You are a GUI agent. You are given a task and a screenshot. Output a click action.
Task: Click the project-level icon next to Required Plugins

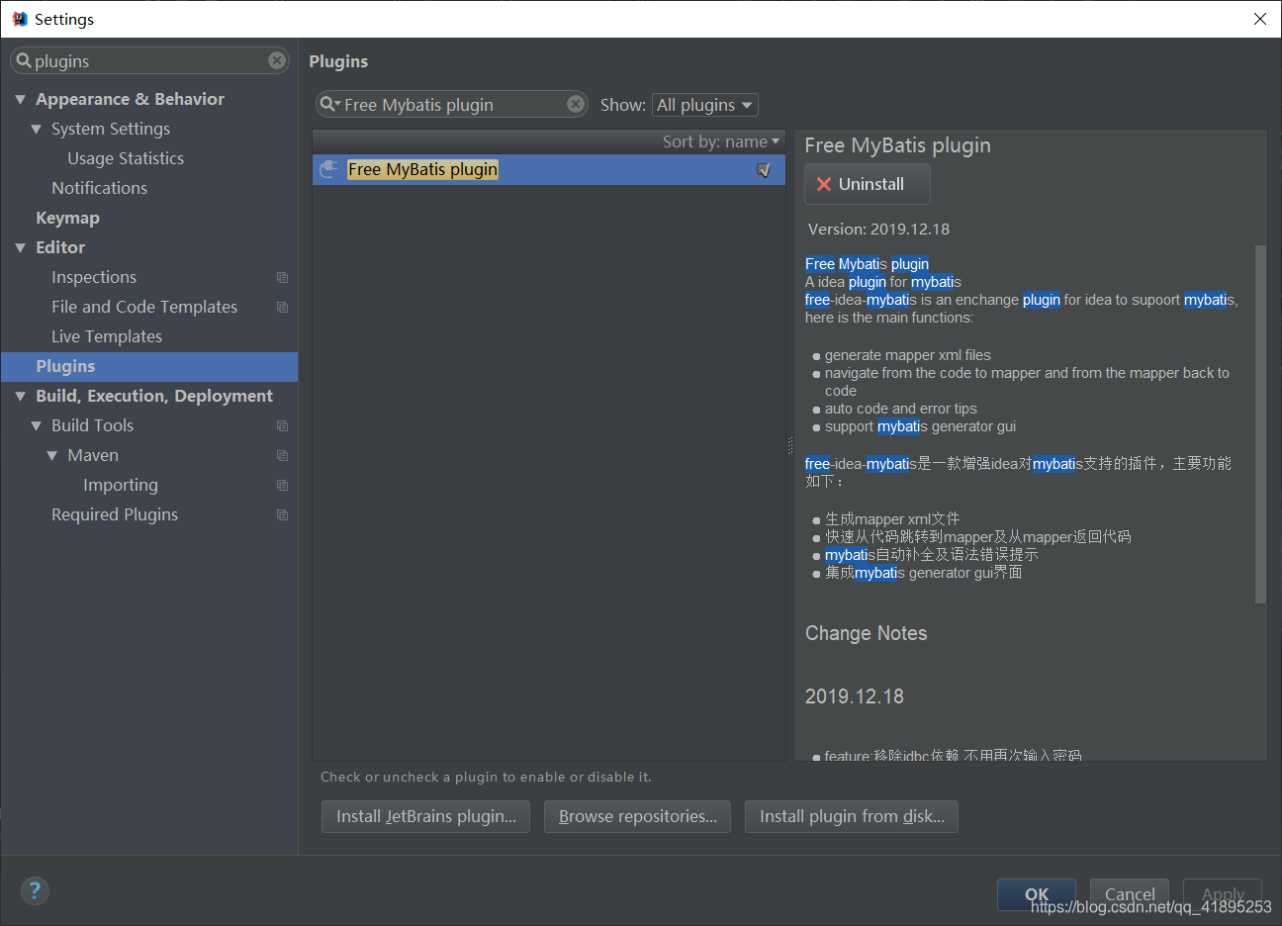coord(283,514)
